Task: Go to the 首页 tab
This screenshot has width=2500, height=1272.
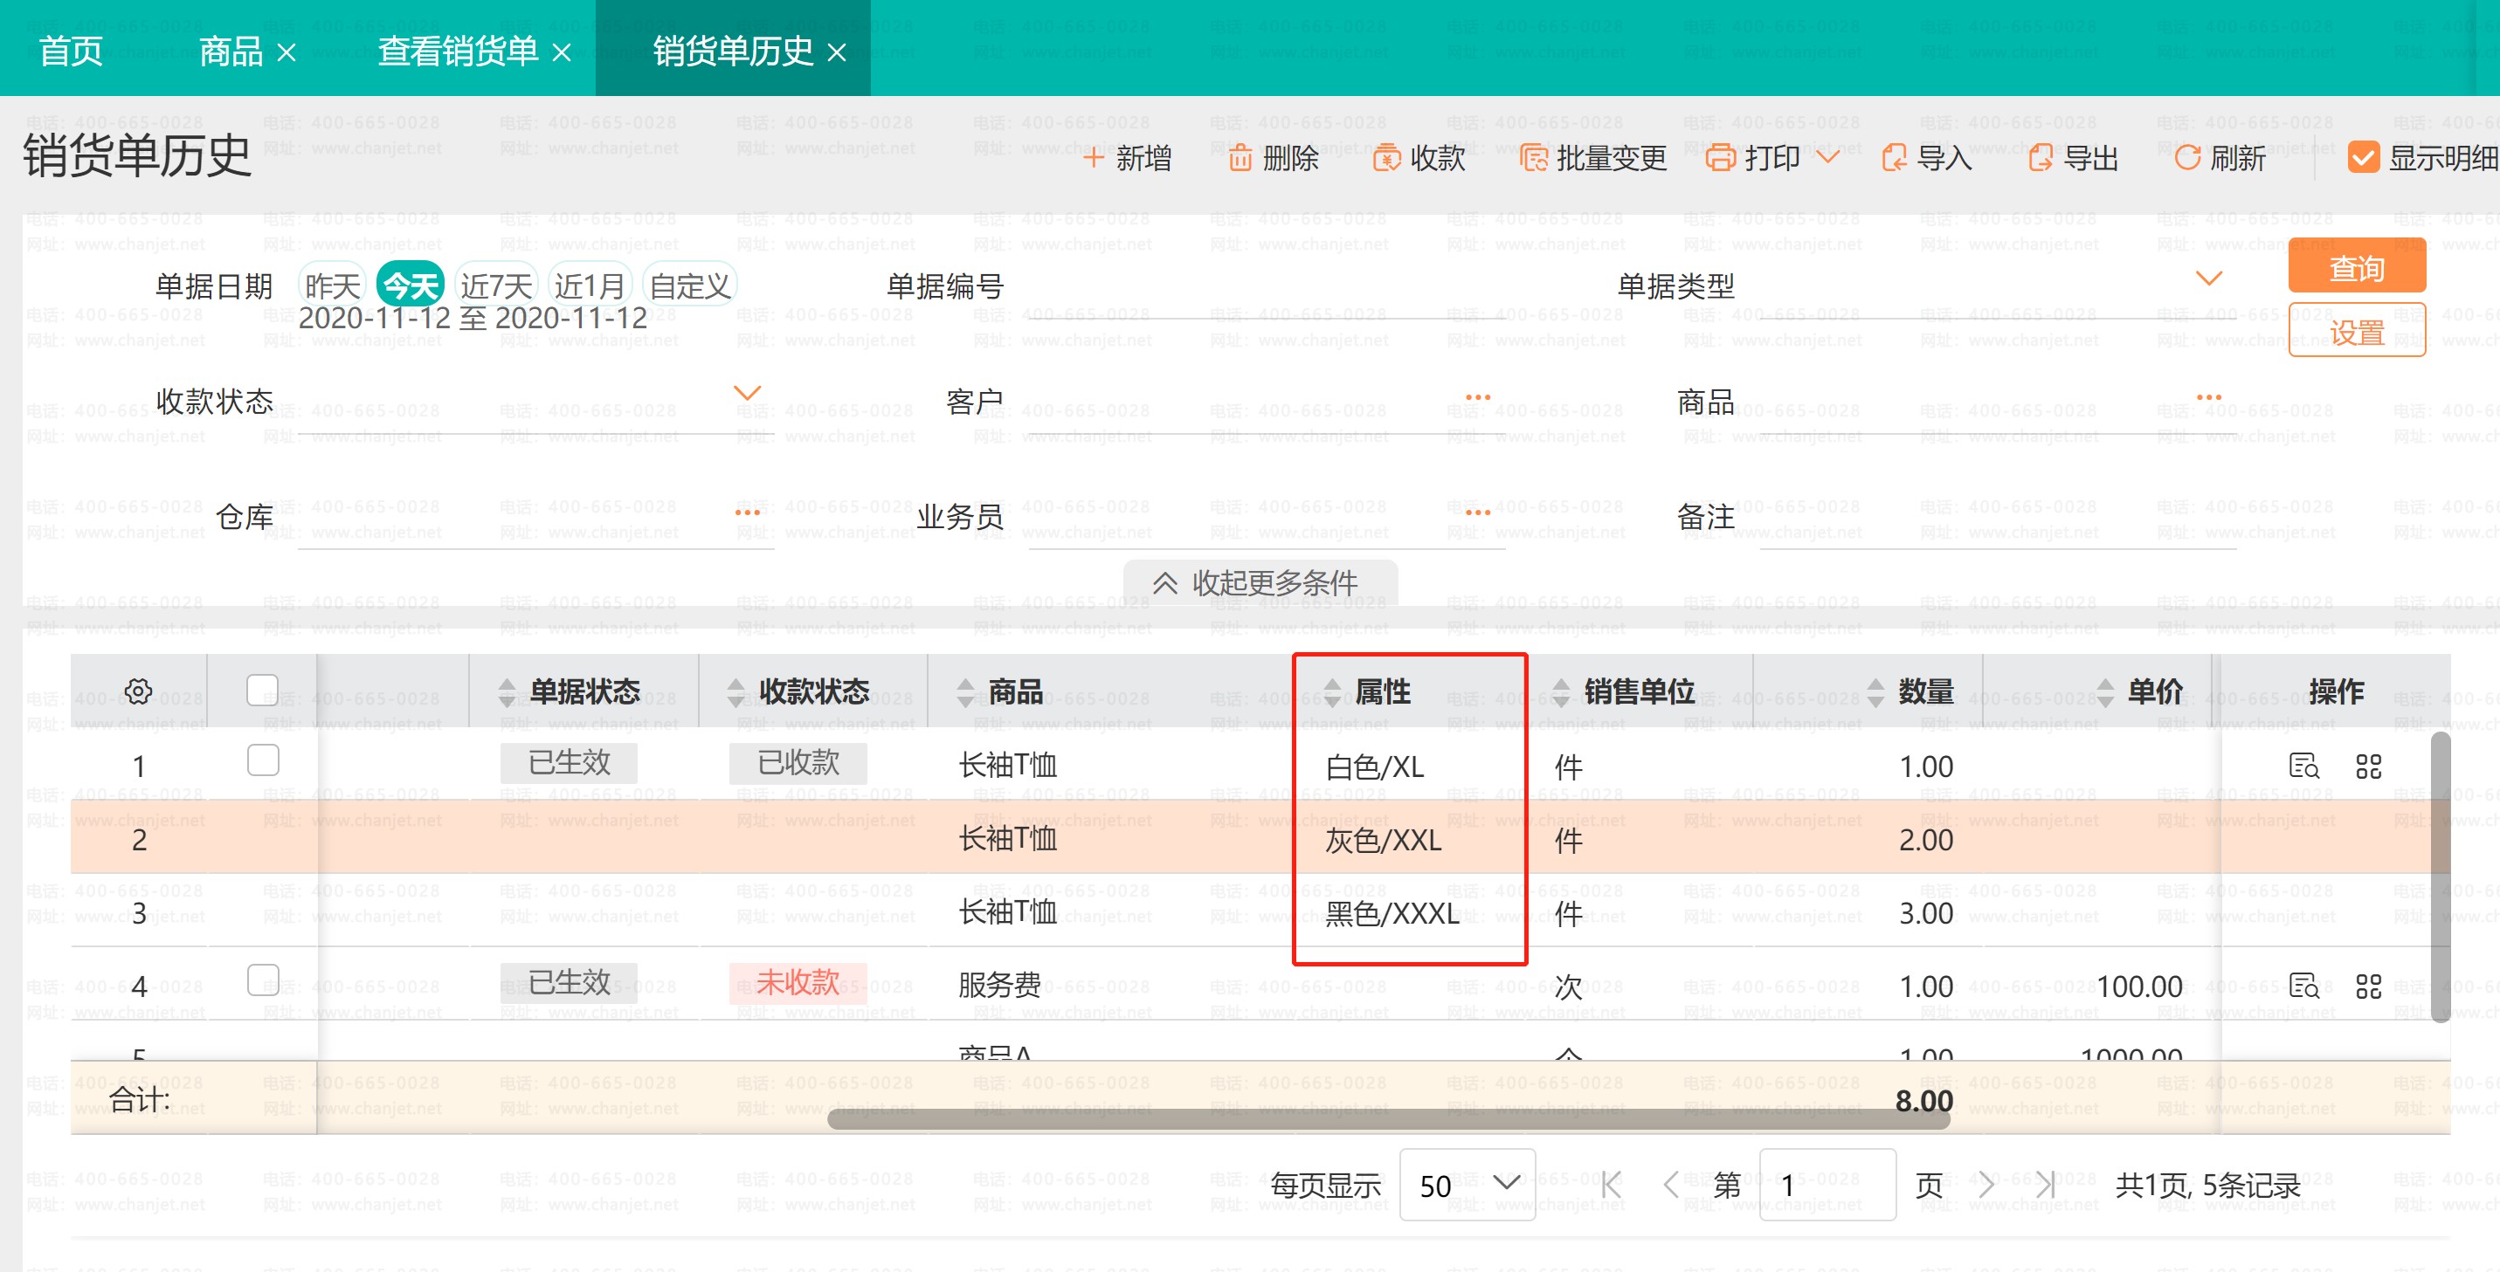Action: [71, 51]
